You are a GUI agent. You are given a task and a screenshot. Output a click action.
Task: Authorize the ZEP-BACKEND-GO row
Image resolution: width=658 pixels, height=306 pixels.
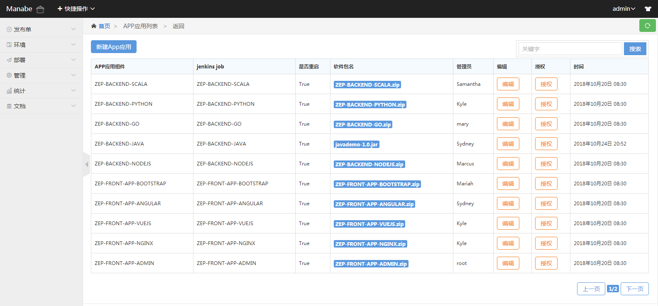coord(546,124)
